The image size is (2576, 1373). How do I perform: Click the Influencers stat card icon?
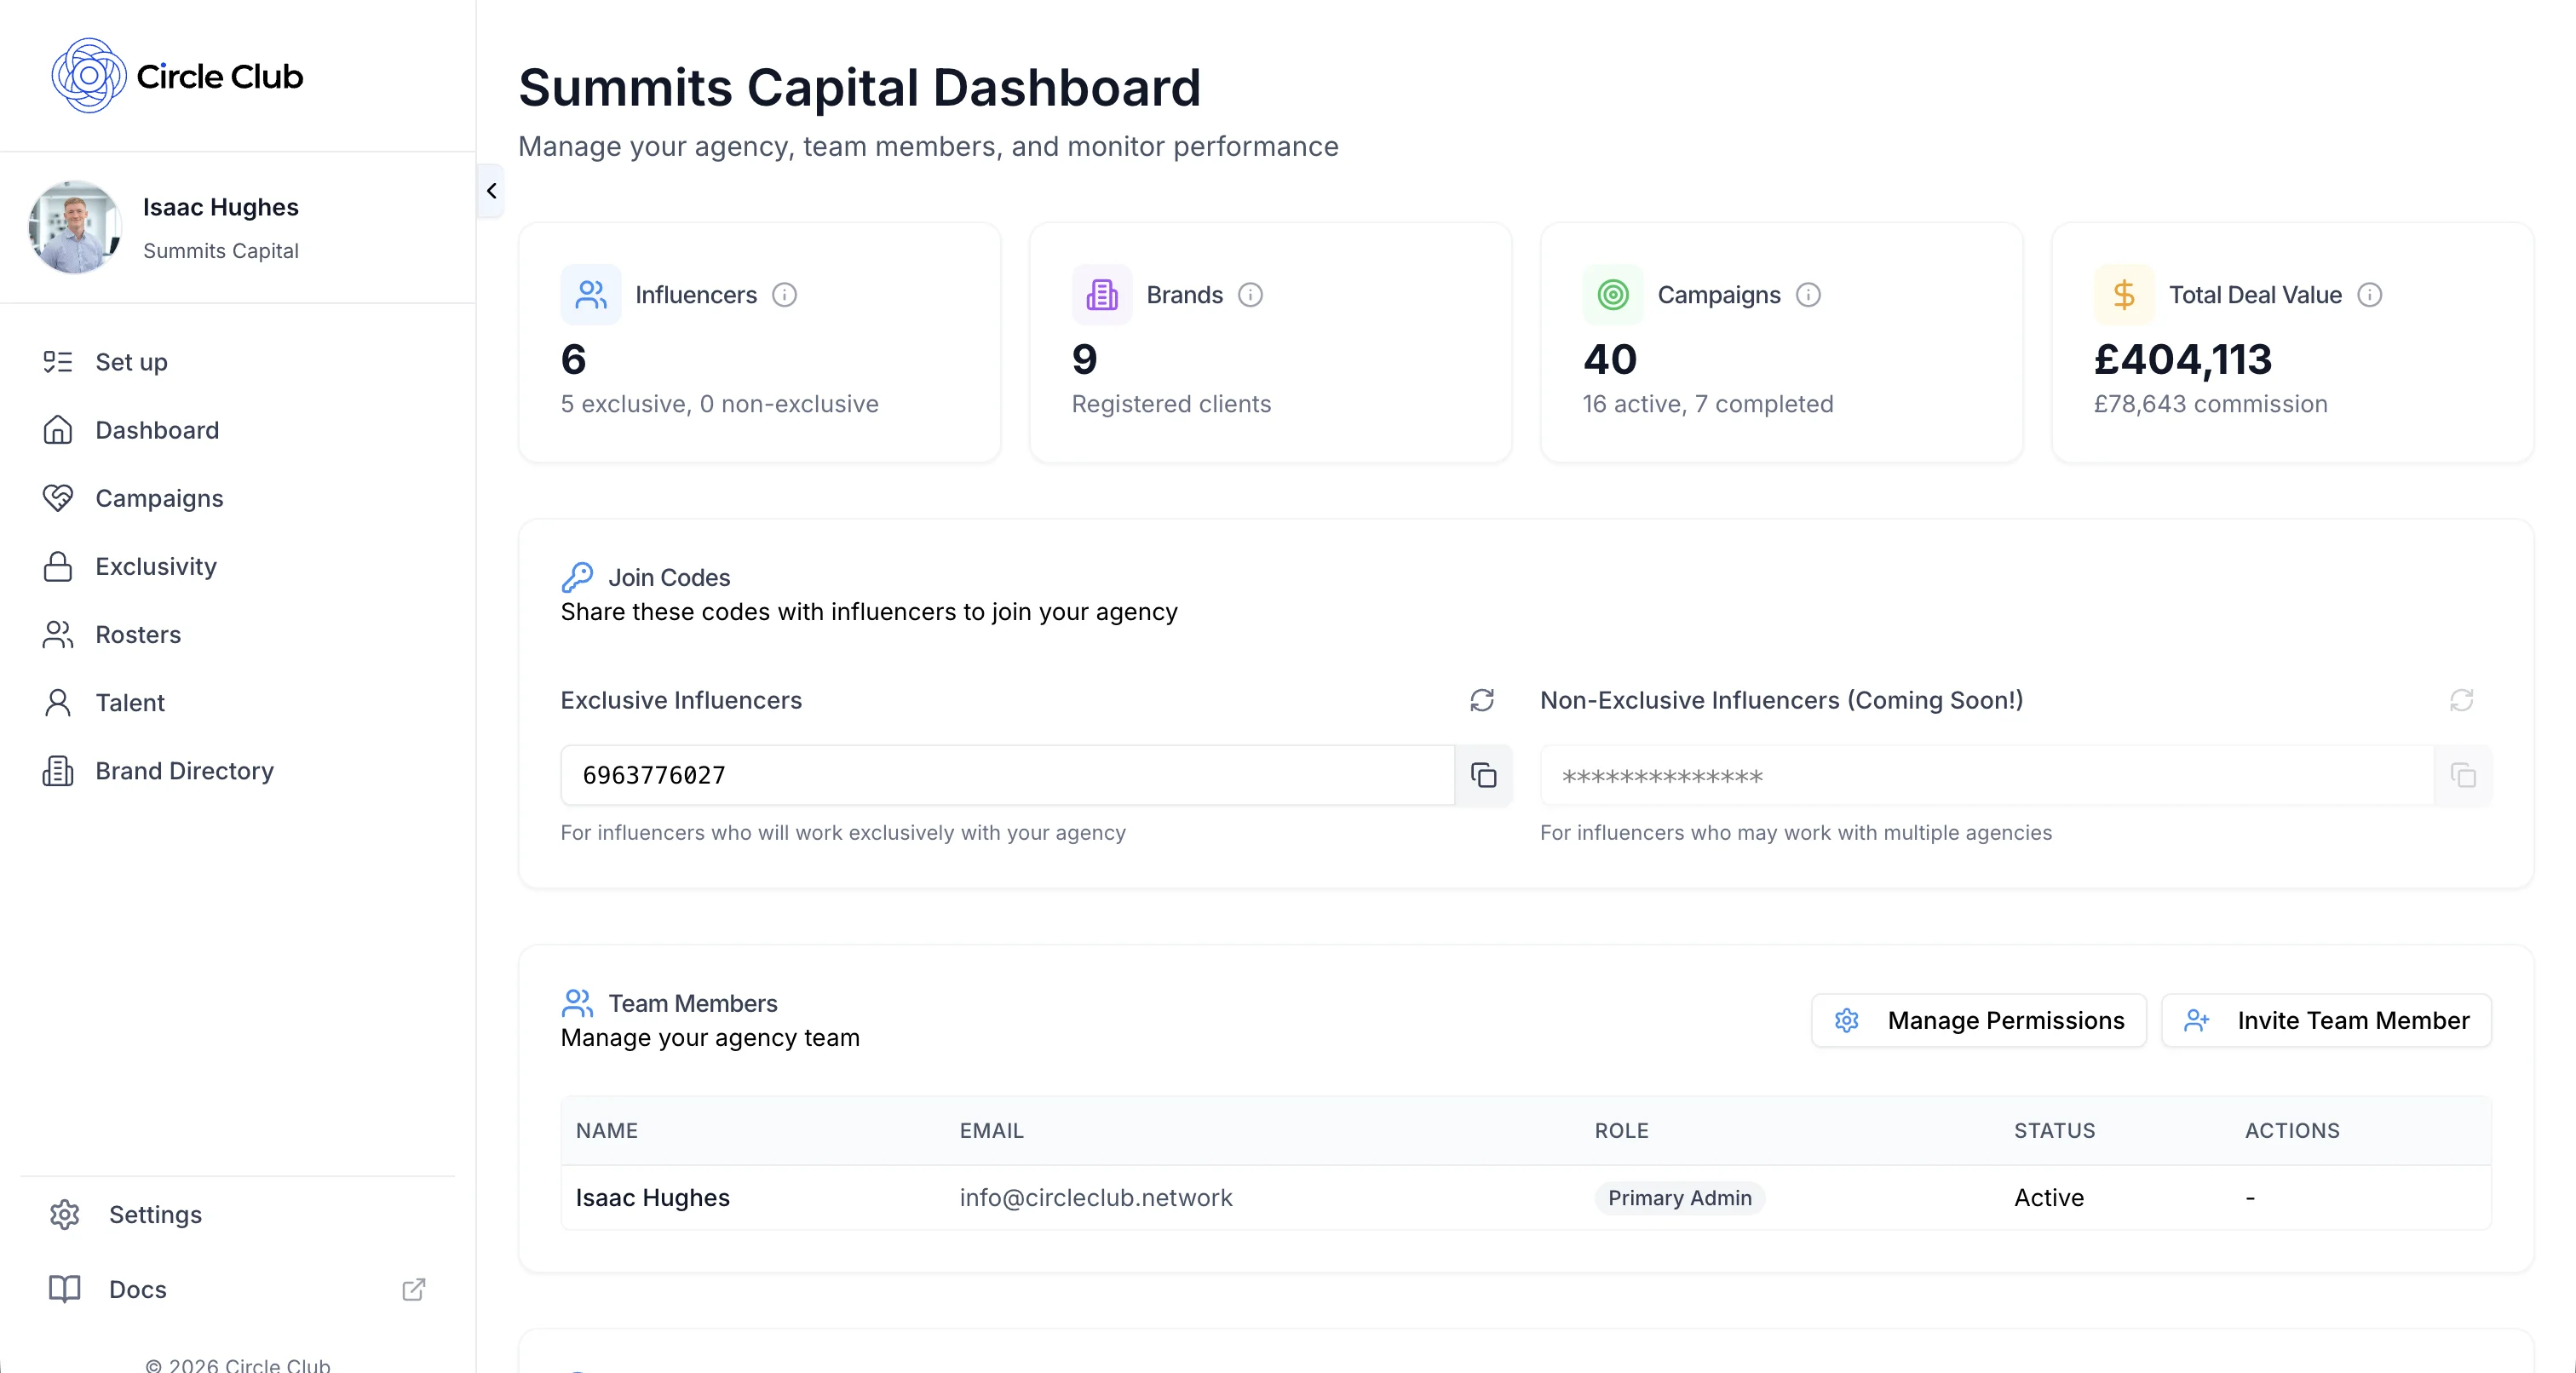click(x=590, y=294)
